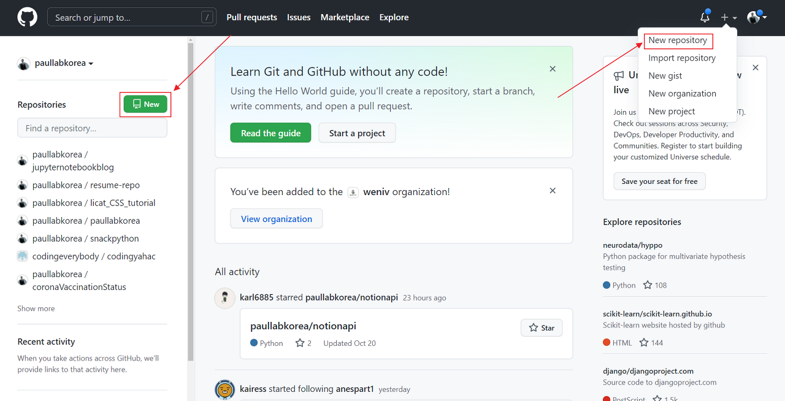The width and height of the screenshot is (785, 401).
Task: Open the notifications bell icon
Action: point(705,17)
